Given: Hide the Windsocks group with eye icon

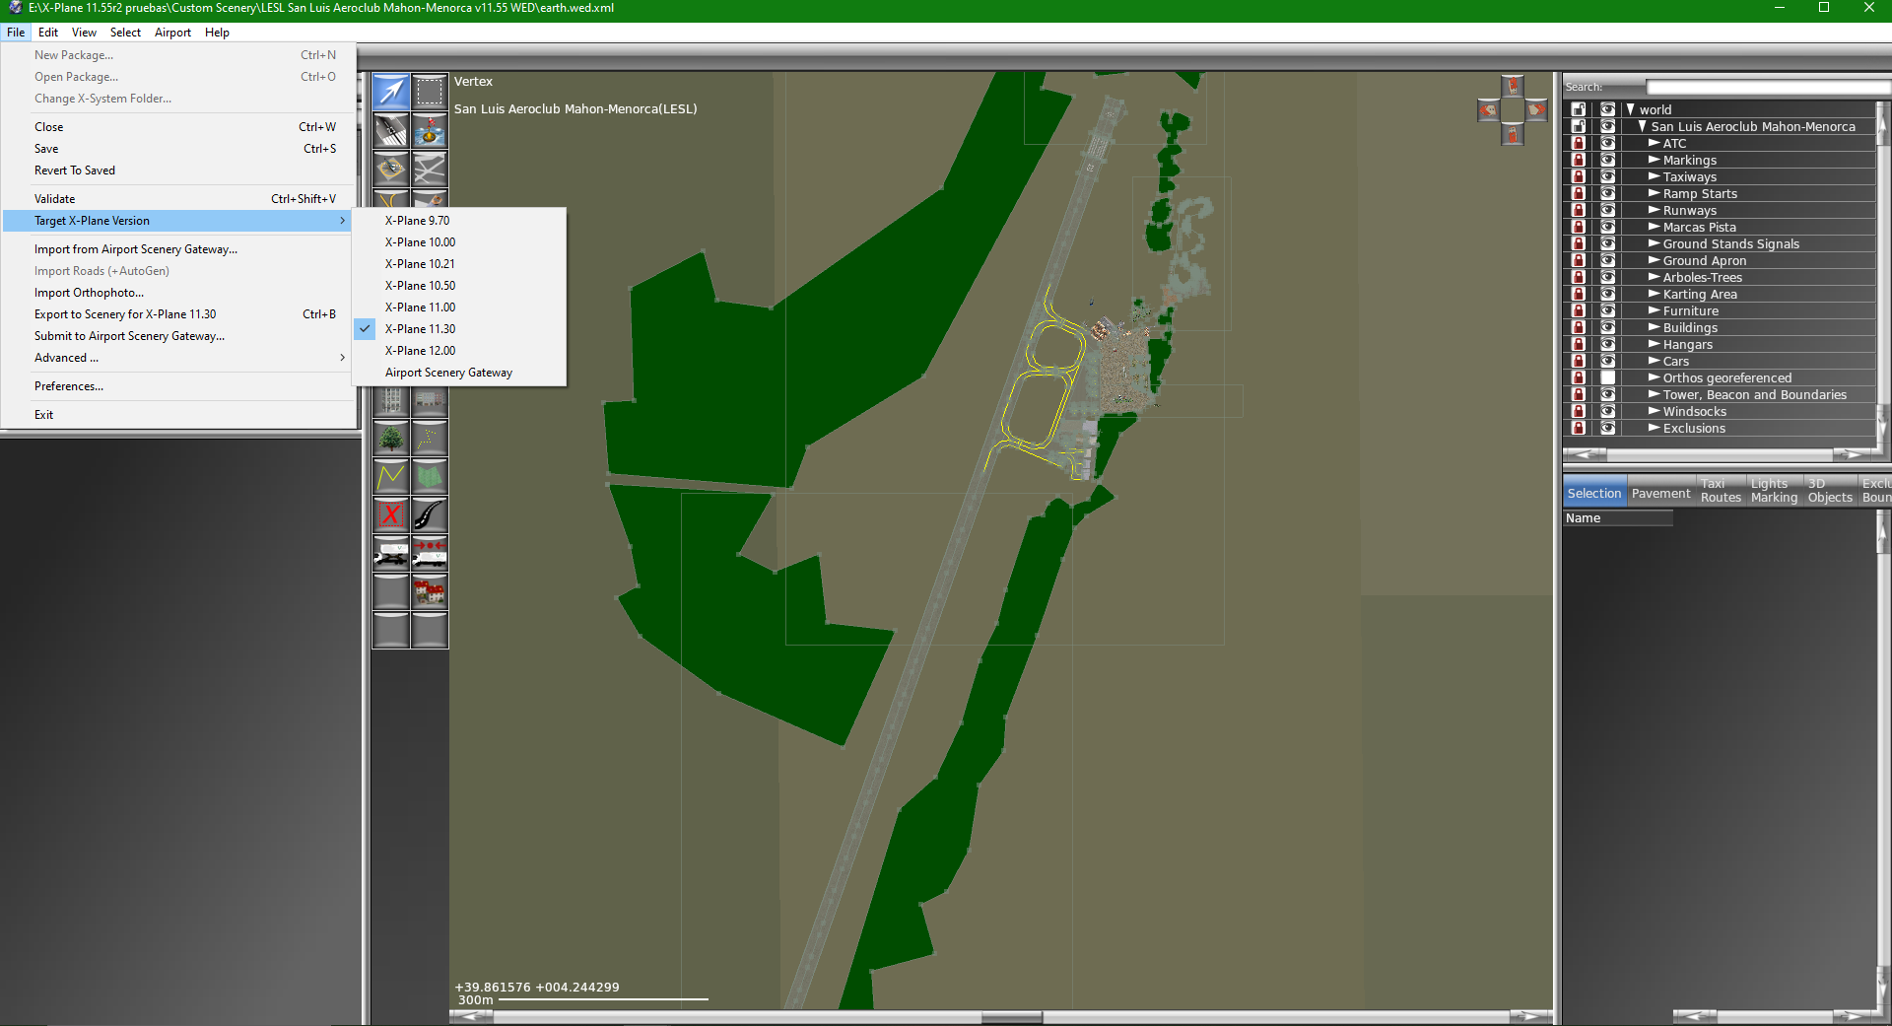Looking at the screenshot, I should coord(1607,411).
